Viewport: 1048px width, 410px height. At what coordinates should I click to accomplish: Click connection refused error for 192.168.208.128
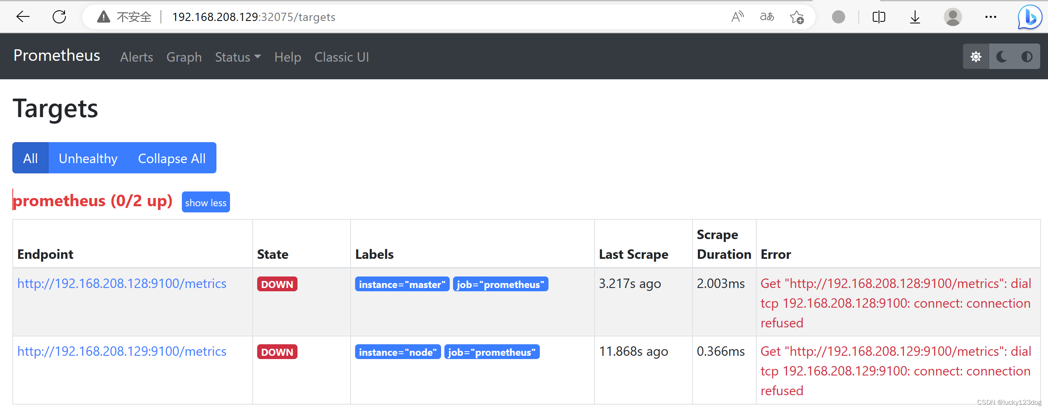(895, 303)
